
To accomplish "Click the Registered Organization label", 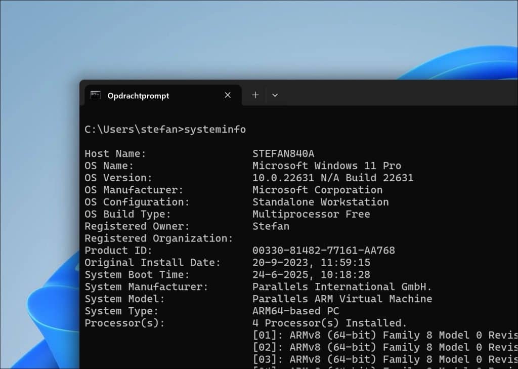I will [159, 238].
